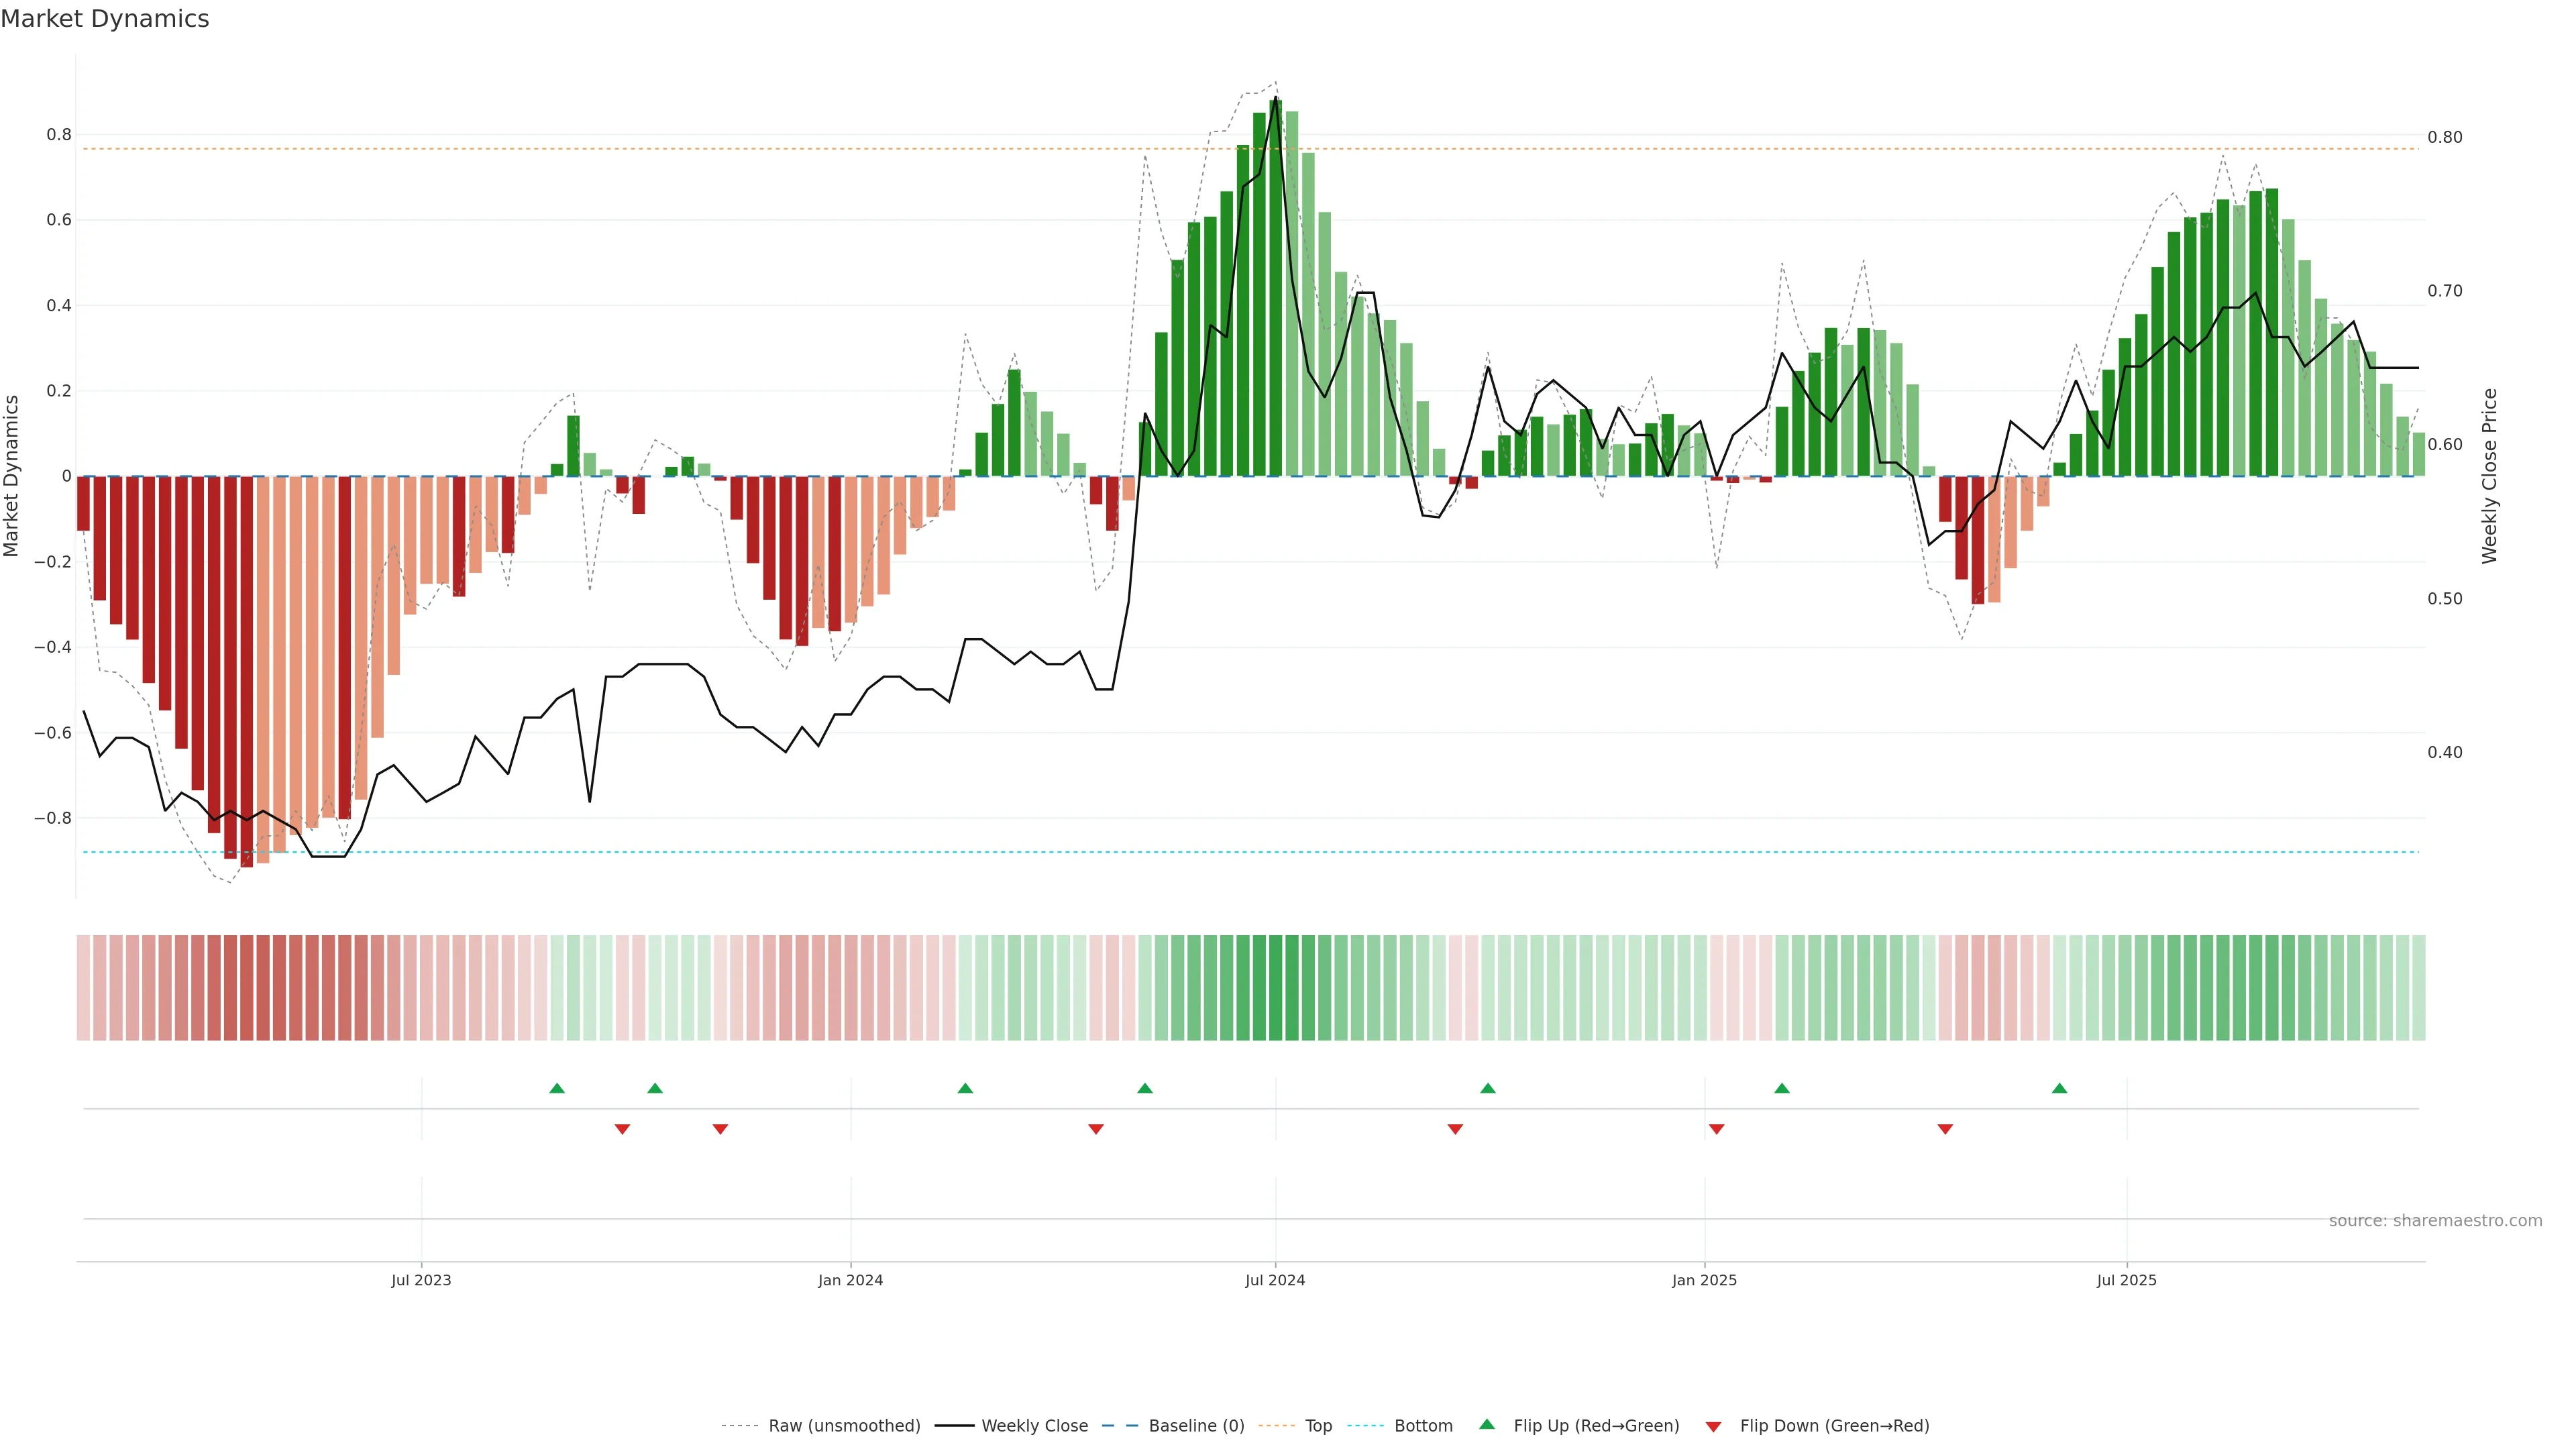Click the Market Dynamics chart title

click(x=105, y=19)
